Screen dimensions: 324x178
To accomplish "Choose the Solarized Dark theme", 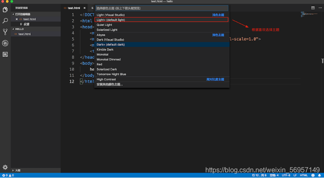I will [x=162, y=69].
